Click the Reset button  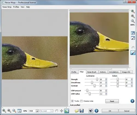[x=112, y=101]
